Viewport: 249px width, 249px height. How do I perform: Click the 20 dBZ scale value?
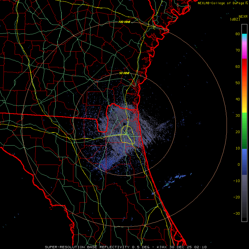238,132
